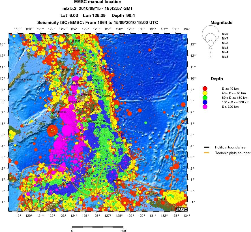
Task: Click the 'Political boundaries' legend text
Action: coord(230,147)
